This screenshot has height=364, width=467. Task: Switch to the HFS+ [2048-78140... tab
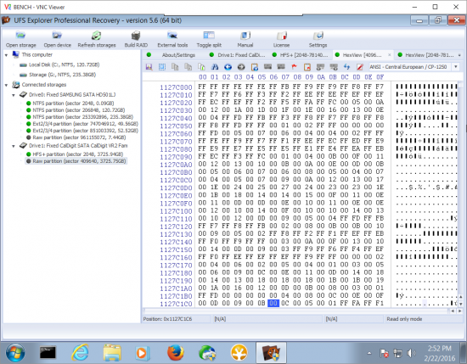click(304, 55)
